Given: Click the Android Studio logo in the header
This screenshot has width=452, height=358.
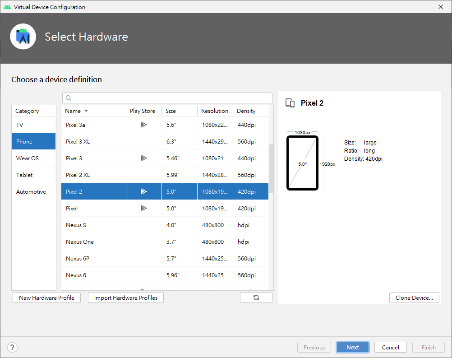Looking at the screenshot, I should point(23,37).
